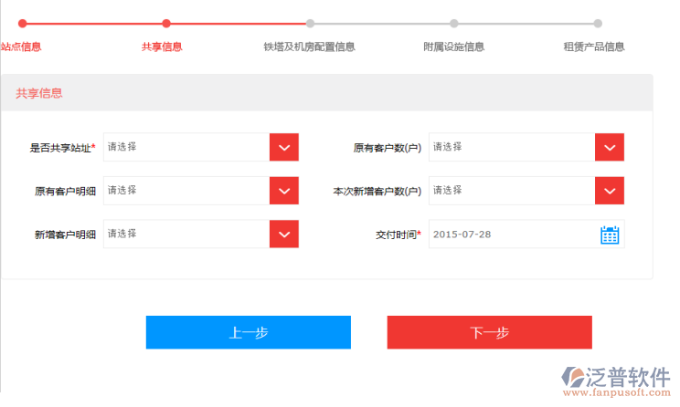
Task: Click the 是否共享站址 select field
Action: click(x=186, y=147)
